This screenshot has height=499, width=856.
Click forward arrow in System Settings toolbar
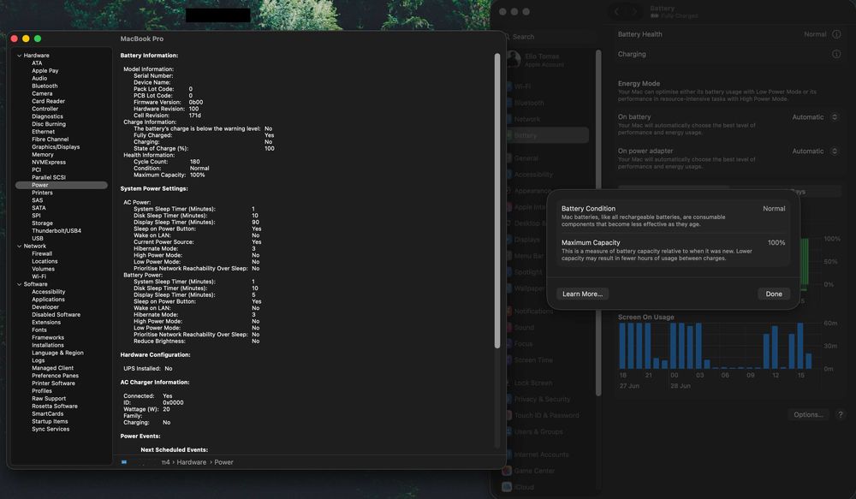click(x=634, y=11)
